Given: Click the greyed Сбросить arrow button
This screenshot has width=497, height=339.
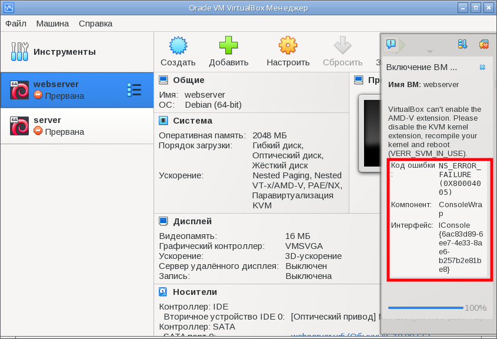Looking at the screenshot, I should (x=343, y=51).
